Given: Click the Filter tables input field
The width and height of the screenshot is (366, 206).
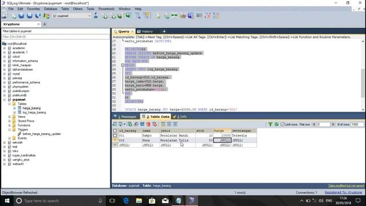Looking at the screenshot, I should pyautogui.click(x=55, y=37).
